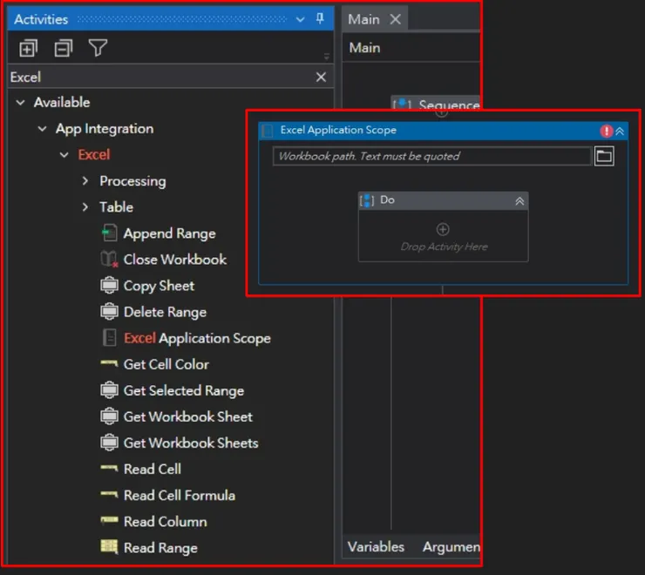645x575 pixels.
Task: Click the Table folder label
Action: pyautogui.click(x=116, y=207)
